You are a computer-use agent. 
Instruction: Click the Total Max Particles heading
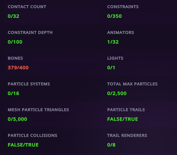132,84
